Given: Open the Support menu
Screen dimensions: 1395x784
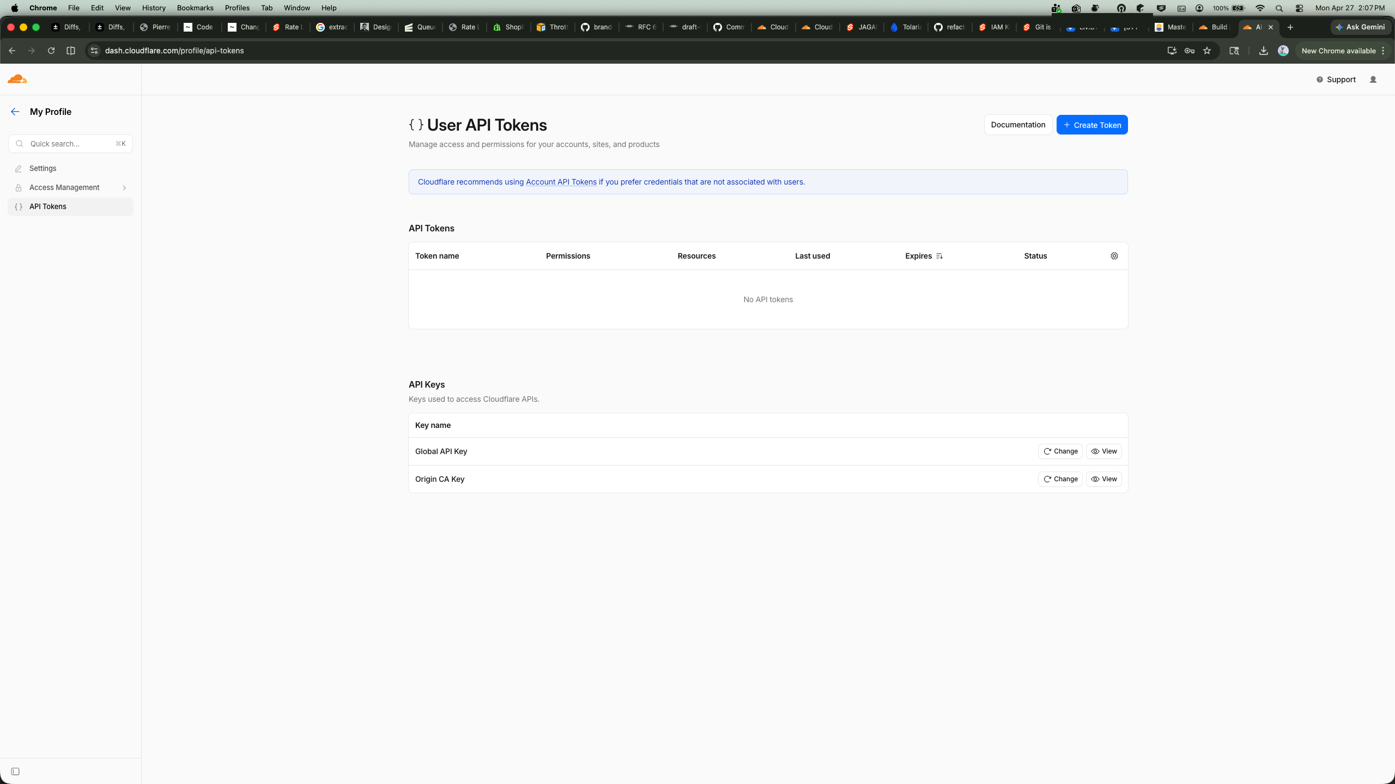Looking at the screenshot, I should (x=1337, y=79).
